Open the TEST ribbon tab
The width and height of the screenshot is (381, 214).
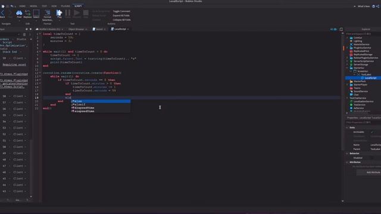point(44,6)
